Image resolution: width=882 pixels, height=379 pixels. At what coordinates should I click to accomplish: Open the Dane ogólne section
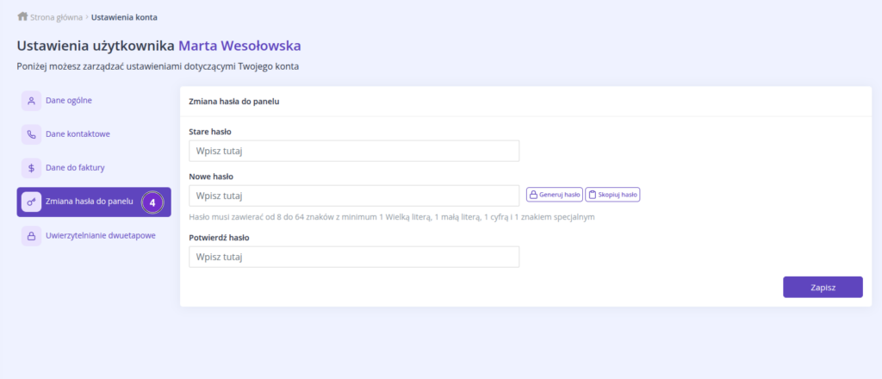(68, 101)
